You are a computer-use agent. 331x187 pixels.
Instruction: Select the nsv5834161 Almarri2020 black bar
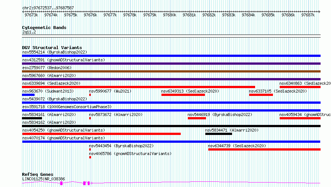(32, 118)
